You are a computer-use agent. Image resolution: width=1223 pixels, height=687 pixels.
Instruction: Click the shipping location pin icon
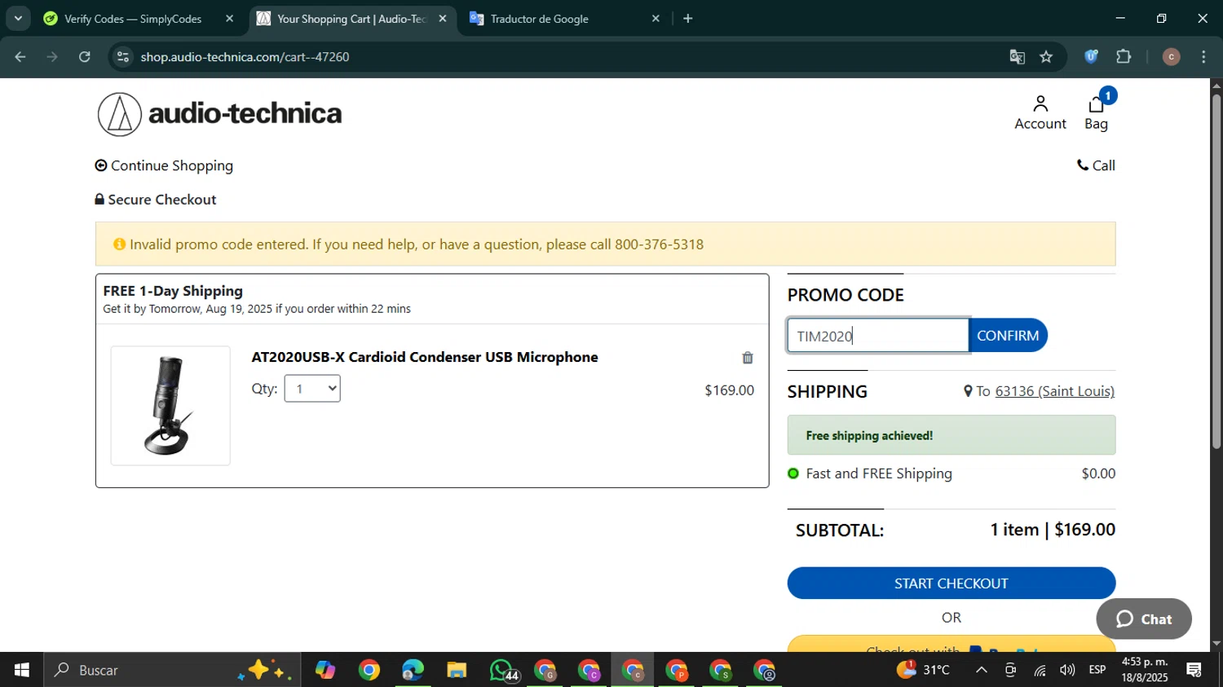point(968,391)
